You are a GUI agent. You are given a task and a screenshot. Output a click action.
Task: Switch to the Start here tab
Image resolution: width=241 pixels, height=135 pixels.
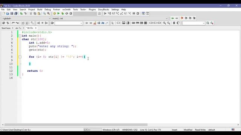tap(6, 28)
